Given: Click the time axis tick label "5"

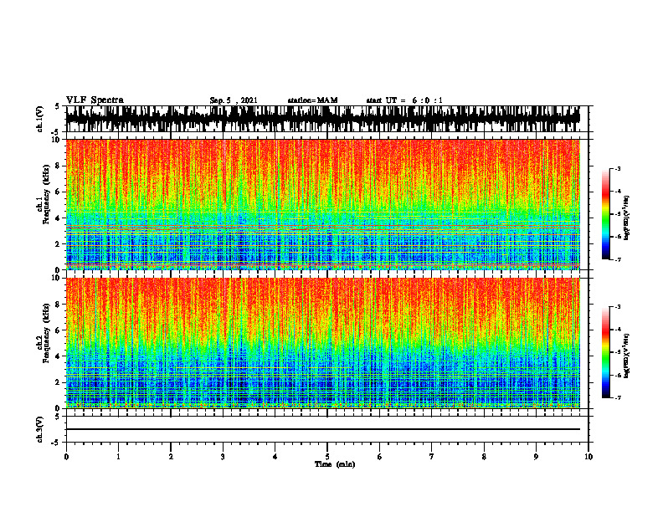Looking at the screenshot, I should click(x=327, y=457).
